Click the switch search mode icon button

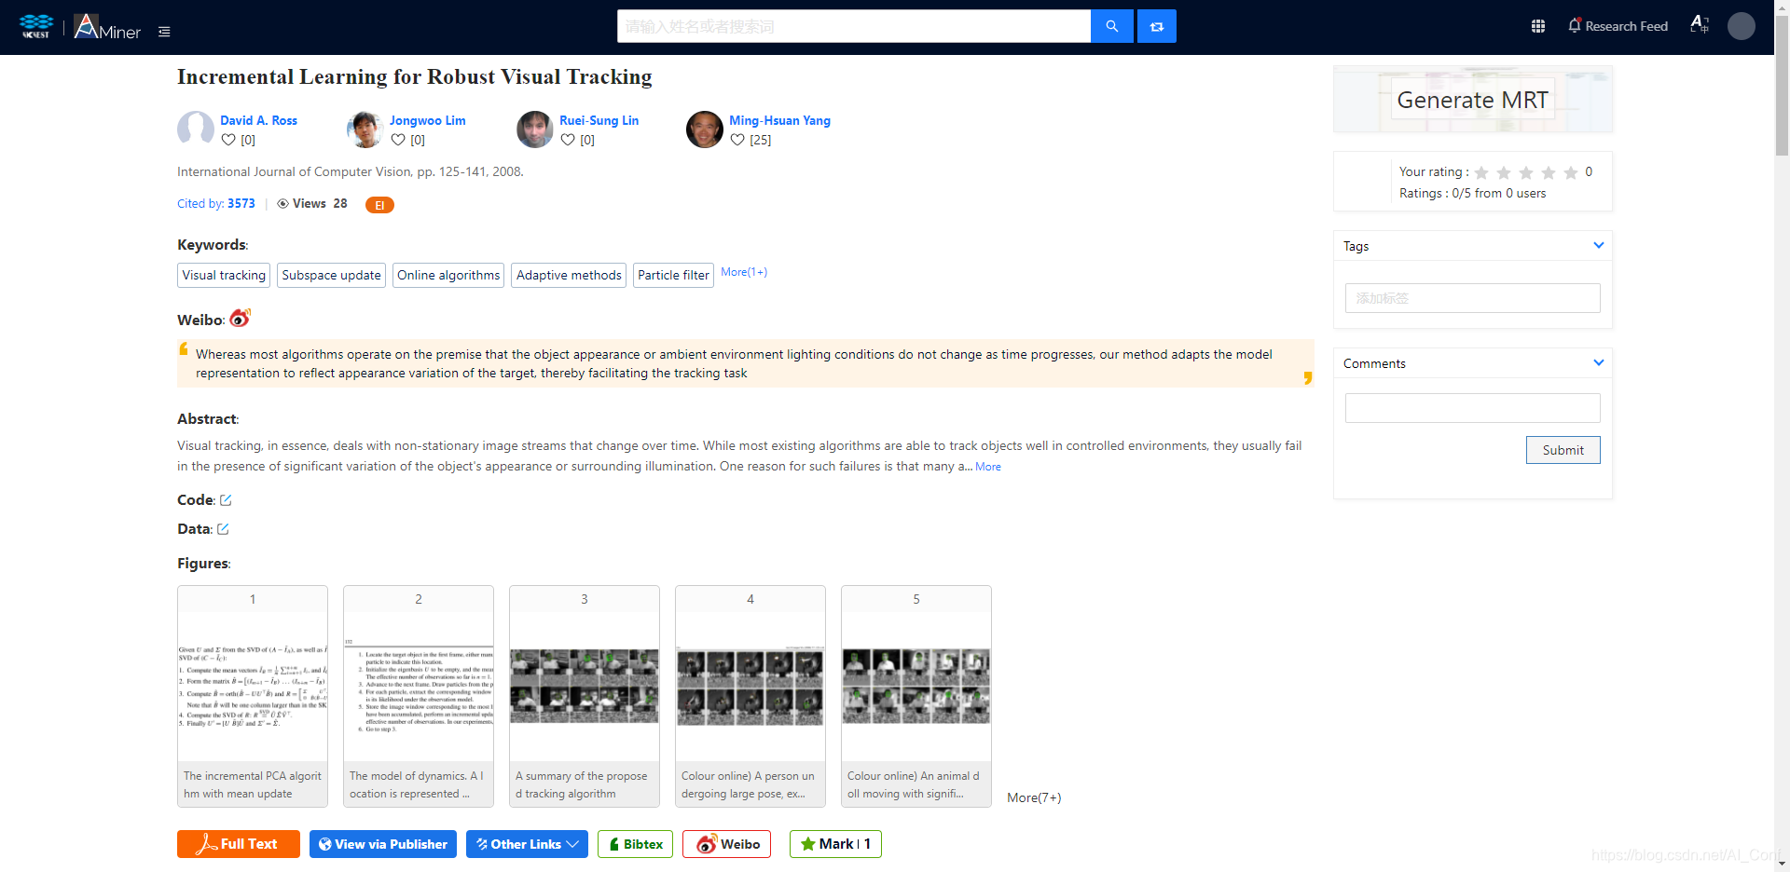(x=1157, y=26)
